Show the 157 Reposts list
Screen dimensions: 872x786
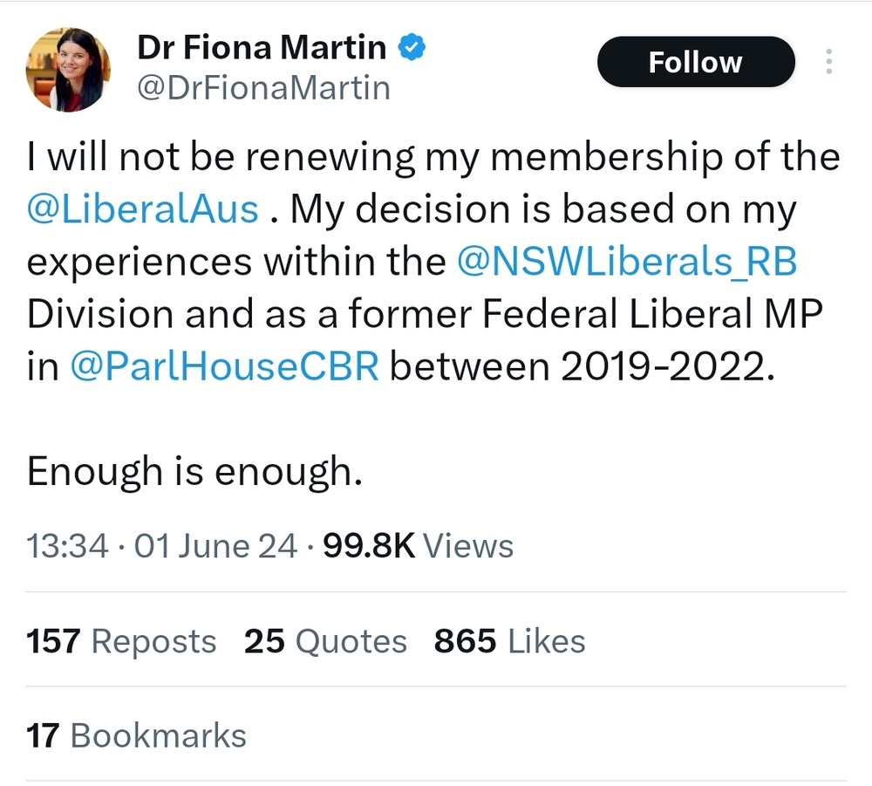(121, 642)
